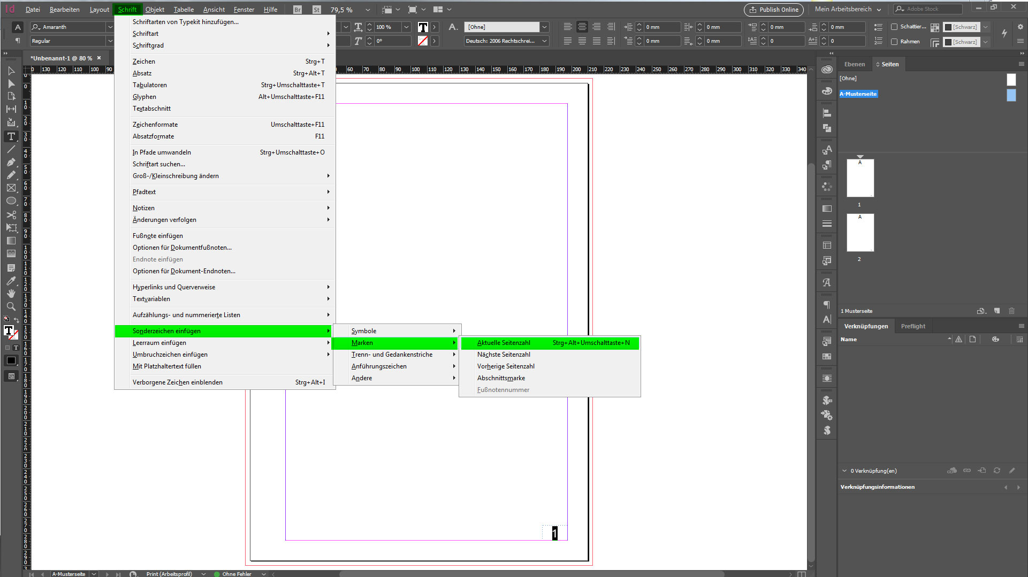Select the Note tool

(11, 267)
